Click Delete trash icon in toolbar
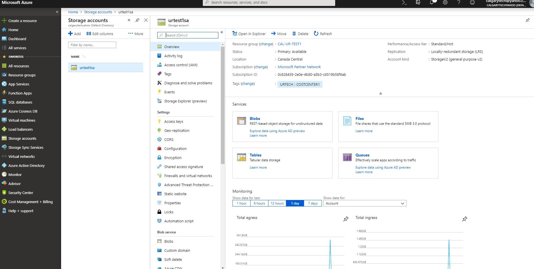Image resolution: width=534 pixels, height=269 pixels. [294, 34]
